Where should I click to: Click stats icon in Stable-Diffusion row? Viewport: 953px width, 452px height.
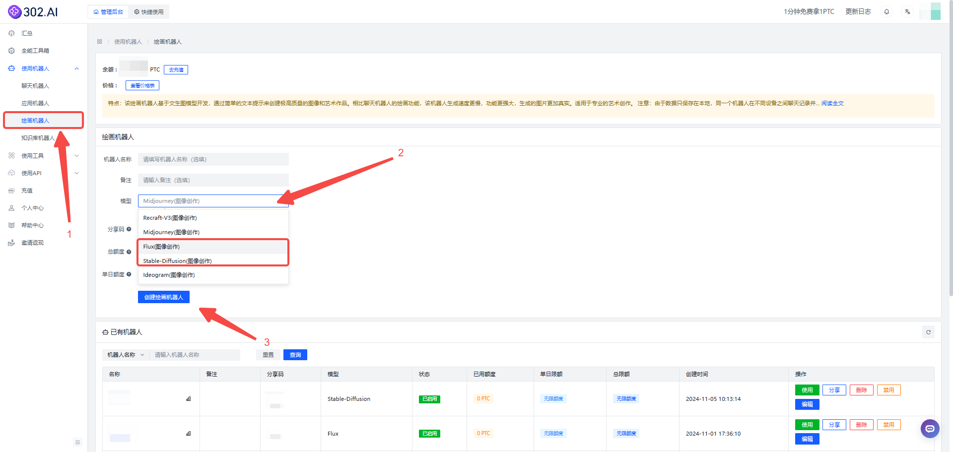point(189,399)
